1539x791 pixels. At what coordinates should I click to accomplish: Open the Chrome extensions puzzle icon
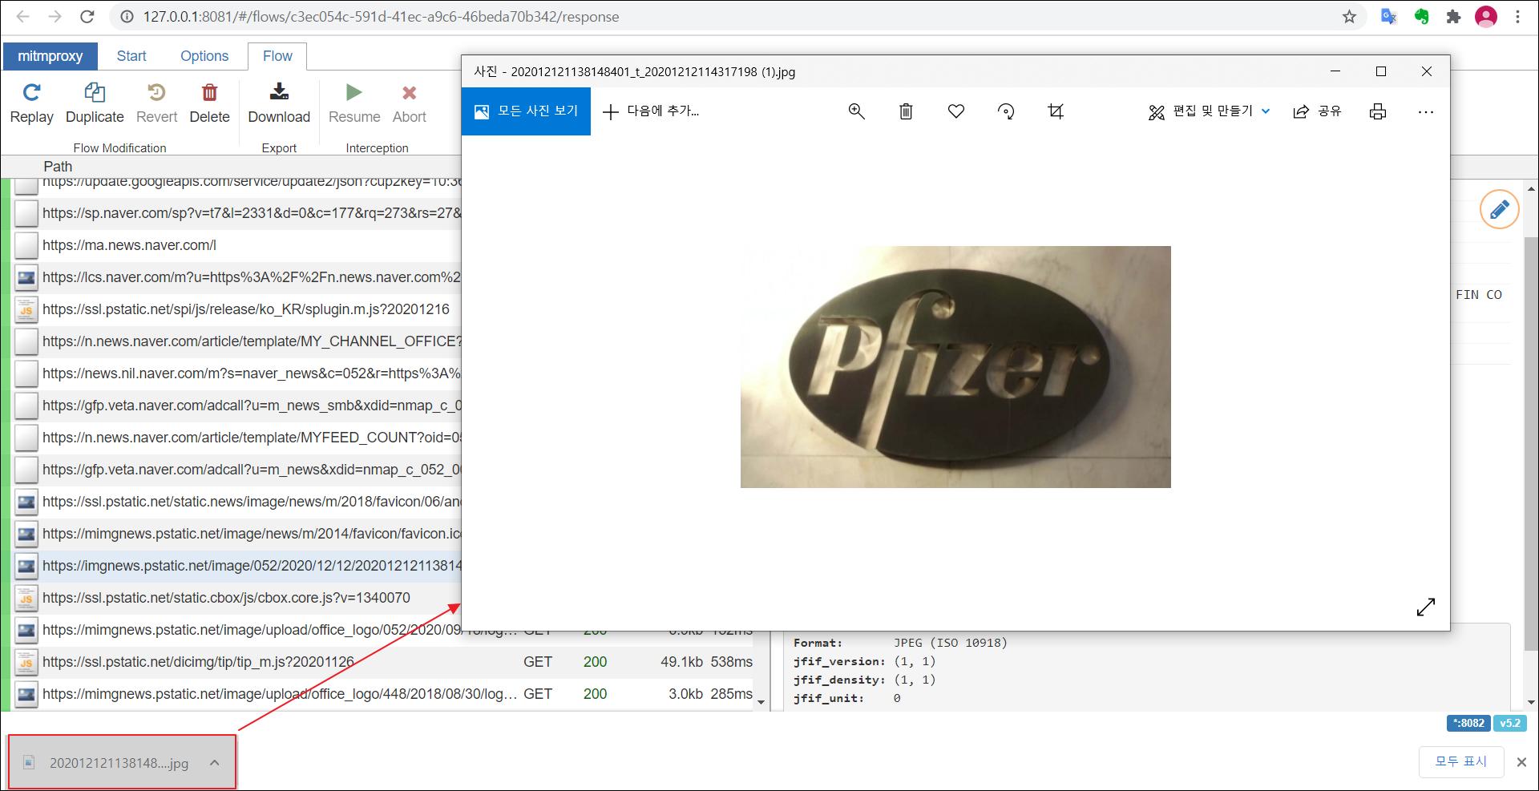(1453, 17)
